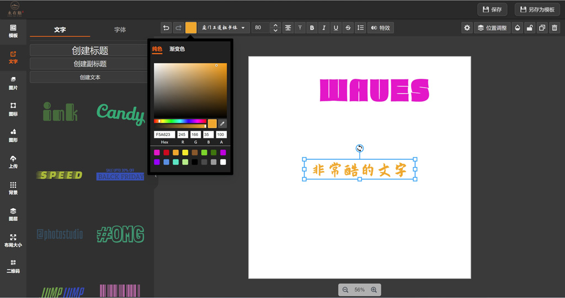This screenshot has width=565, height=298.
Task: Click the hue rainbow slider
Action: pos(180,121)
